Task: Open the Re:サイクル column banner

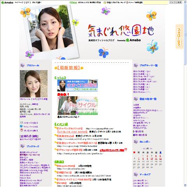Action: pyautogui.click(x=78, y=106)
